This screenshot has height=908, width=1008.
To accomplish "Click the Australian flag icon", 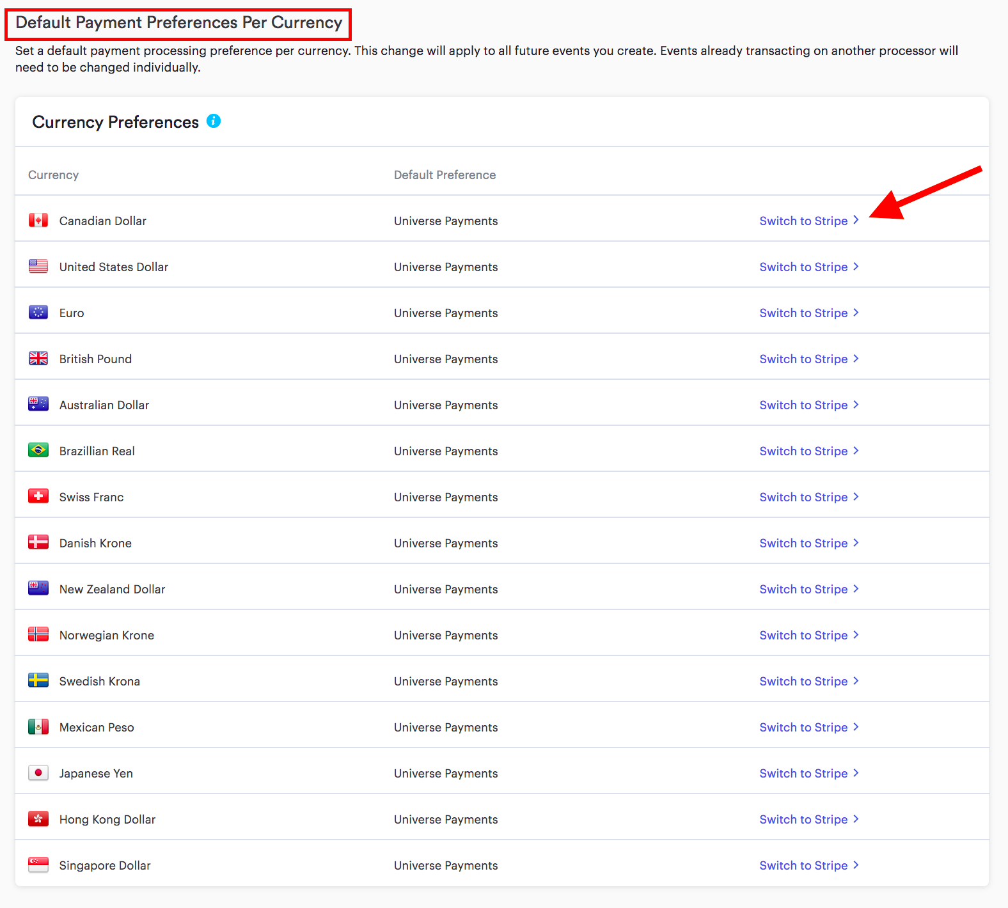I will [x=38, y=405].
